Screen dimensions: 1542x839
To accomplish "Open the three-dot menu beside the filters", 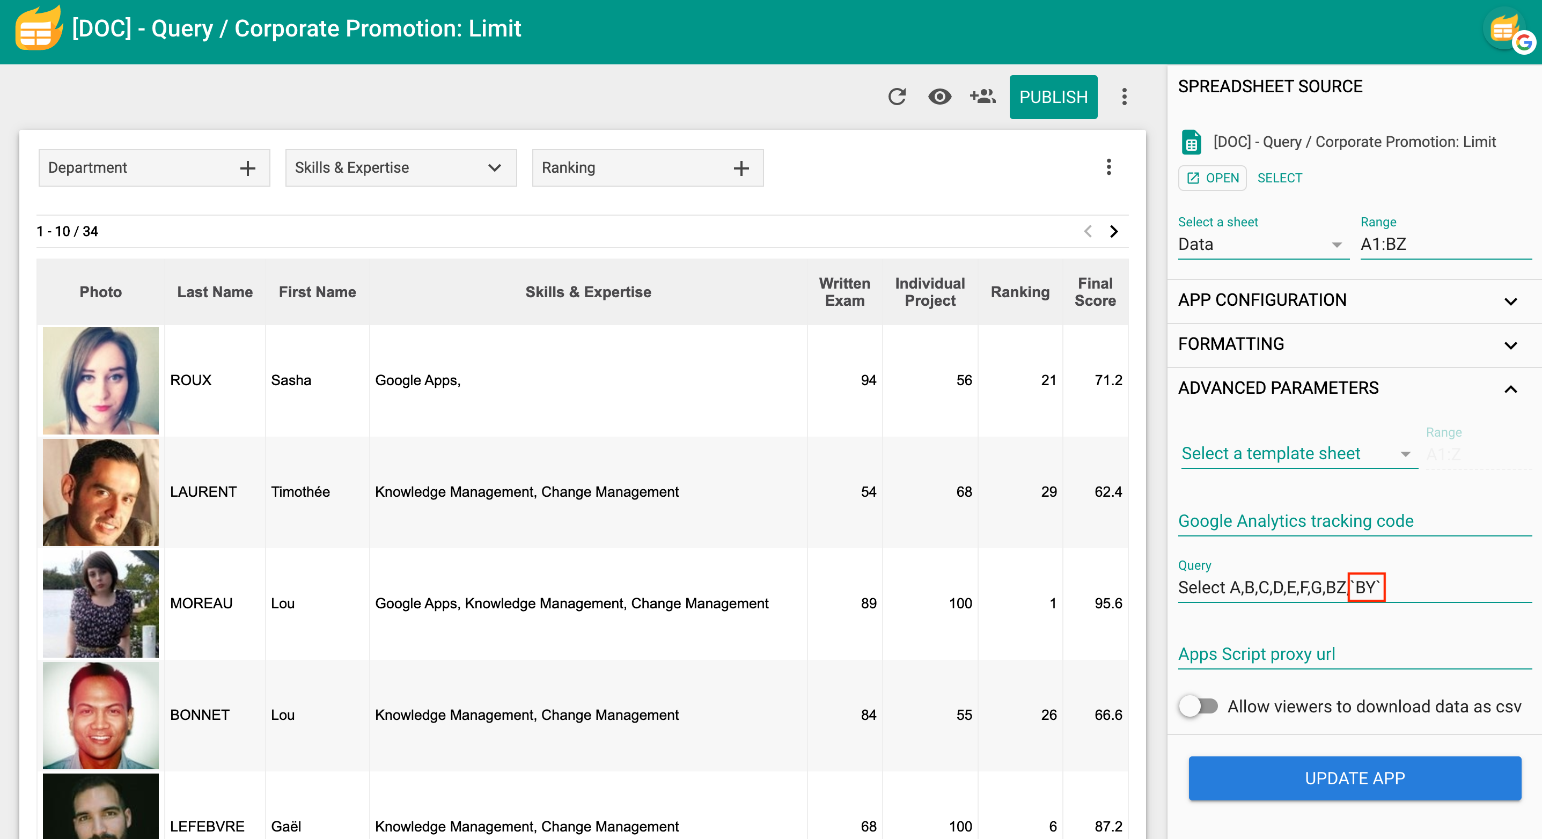I will (x=1108, y=167).
